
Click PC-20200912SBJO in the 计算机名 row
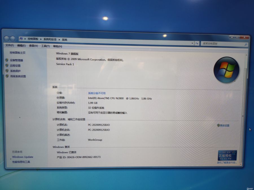tap(99, 125)
